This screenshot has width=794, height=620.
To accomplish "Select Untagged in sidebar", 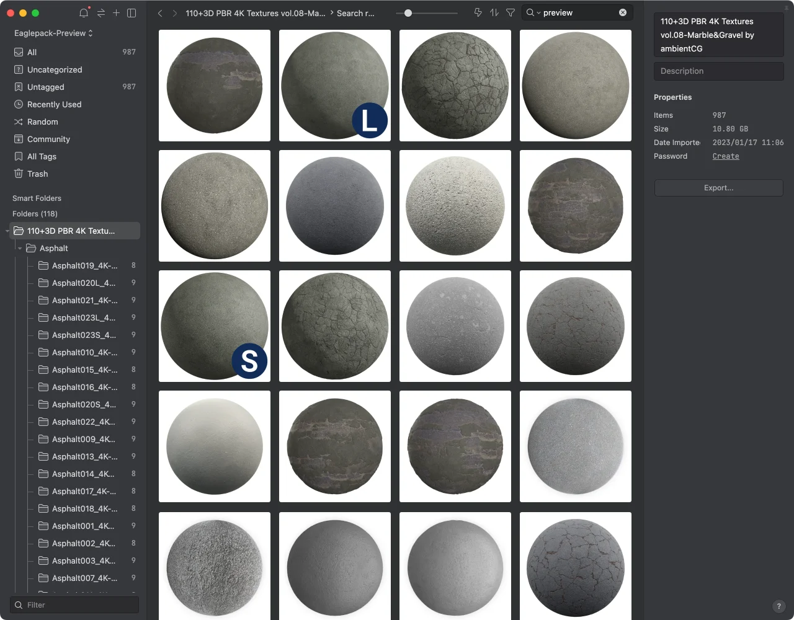I will tap(74, 87).
